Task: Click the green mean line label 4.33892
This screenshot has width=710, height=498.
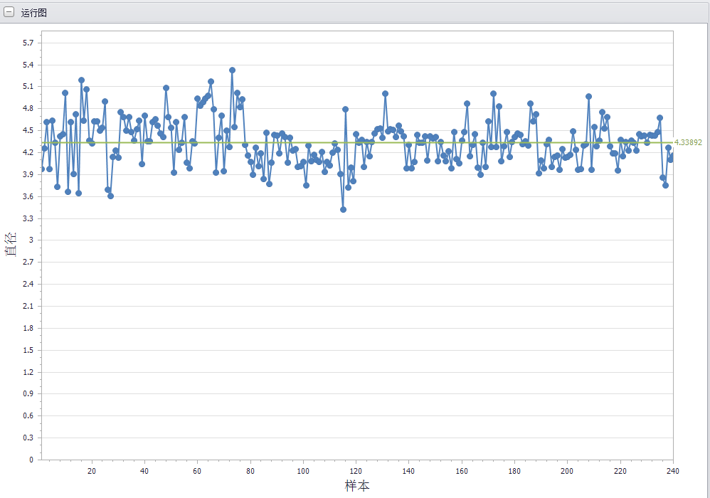Action: (687, 142)
